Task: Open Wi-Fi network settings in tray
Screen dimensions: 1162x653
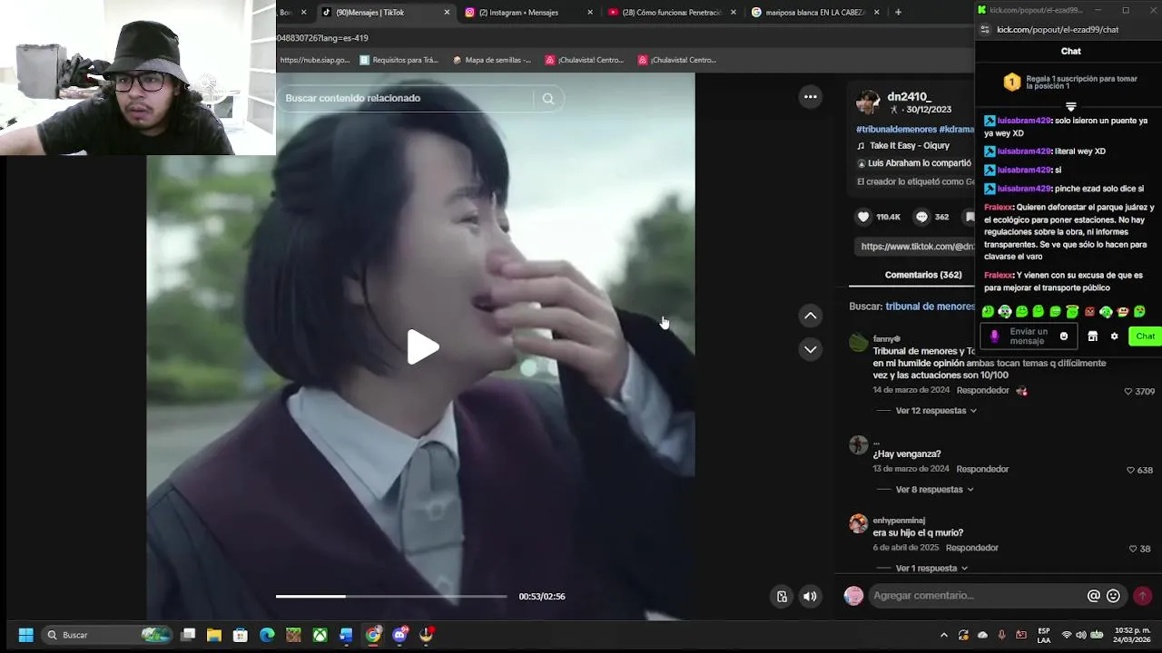Action: (1067, 635)
